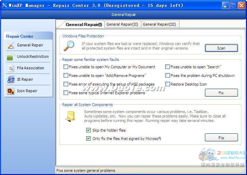Open Icon Repair in the sidebar

[28, 91]
